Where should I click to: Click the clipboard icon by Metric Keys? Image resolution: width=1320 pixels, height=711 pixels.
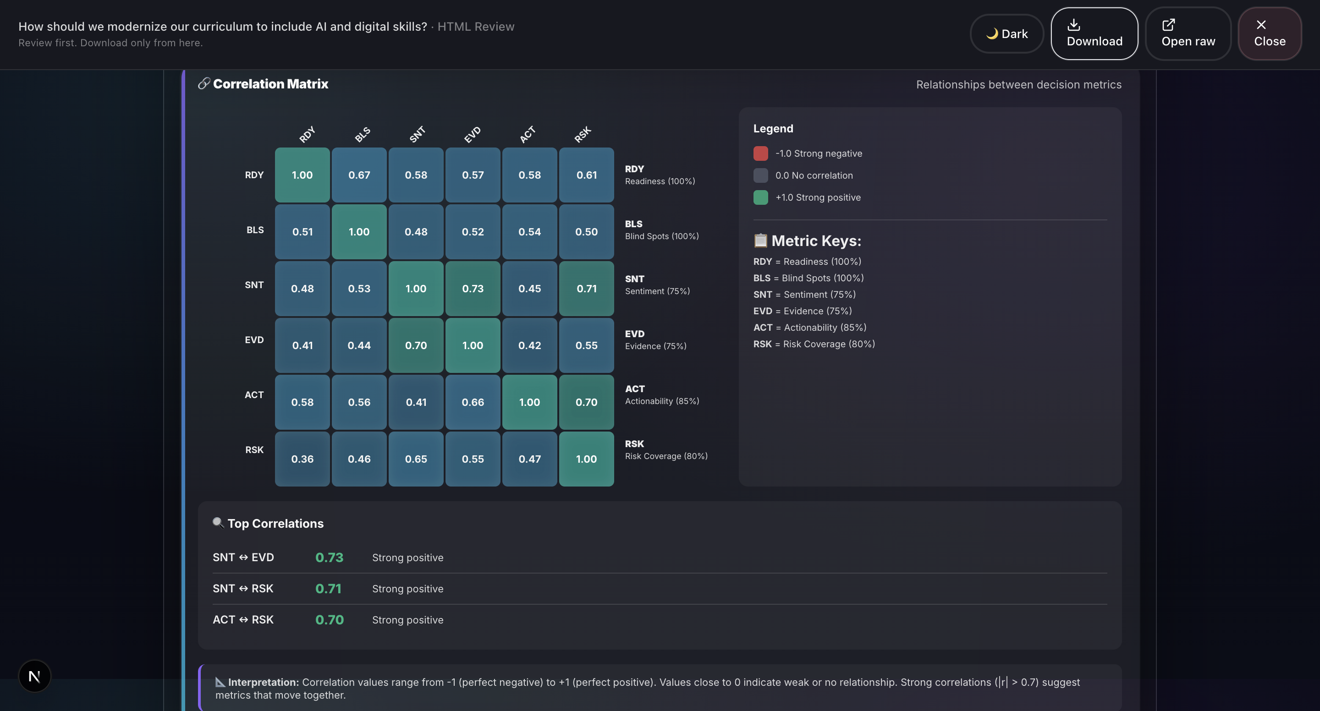tap(760, 240)
